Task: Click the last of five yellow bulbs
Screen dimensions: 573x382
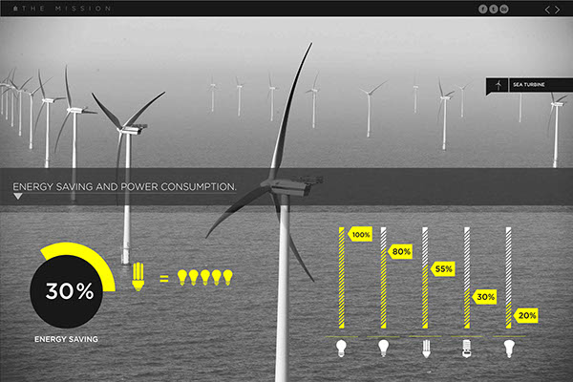Action: coord(228,278)
